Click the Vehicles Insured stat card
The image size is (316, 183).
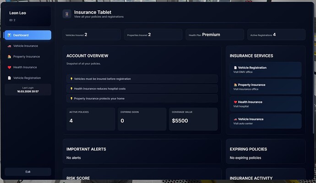[x=92, y=35]
